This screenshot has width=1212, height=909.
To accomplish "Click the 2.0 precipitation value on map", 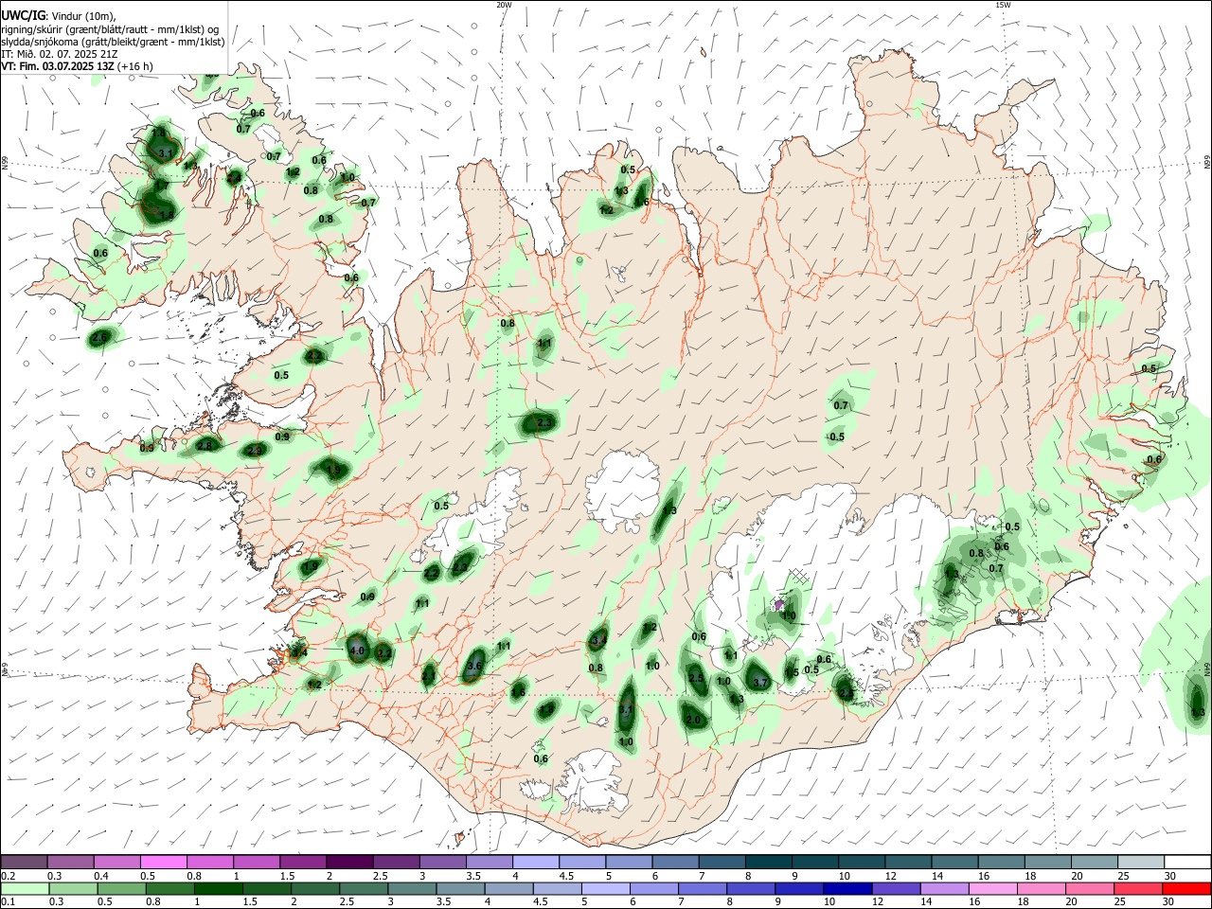I will tap(693, 721).
